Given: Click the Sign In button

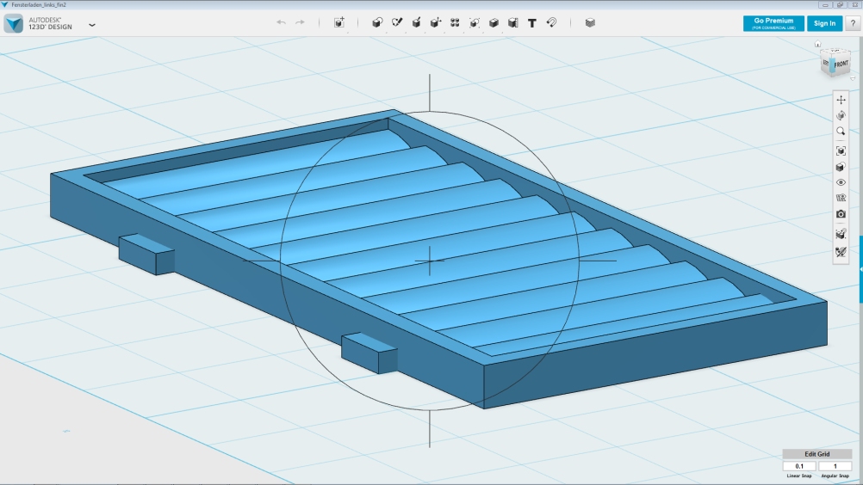Looking at the screenshot, I should [824, 23].
